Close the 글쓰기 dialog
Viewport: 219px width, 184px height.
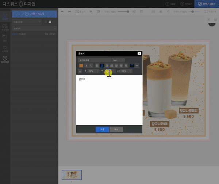[139, 54]
